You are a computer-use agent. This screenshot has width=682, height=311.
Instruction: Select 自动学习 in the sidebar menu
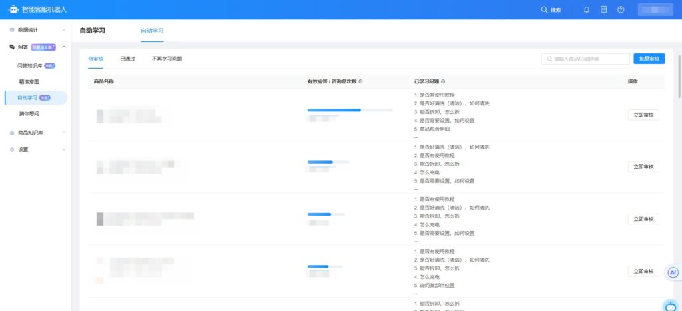coord(36,98)
